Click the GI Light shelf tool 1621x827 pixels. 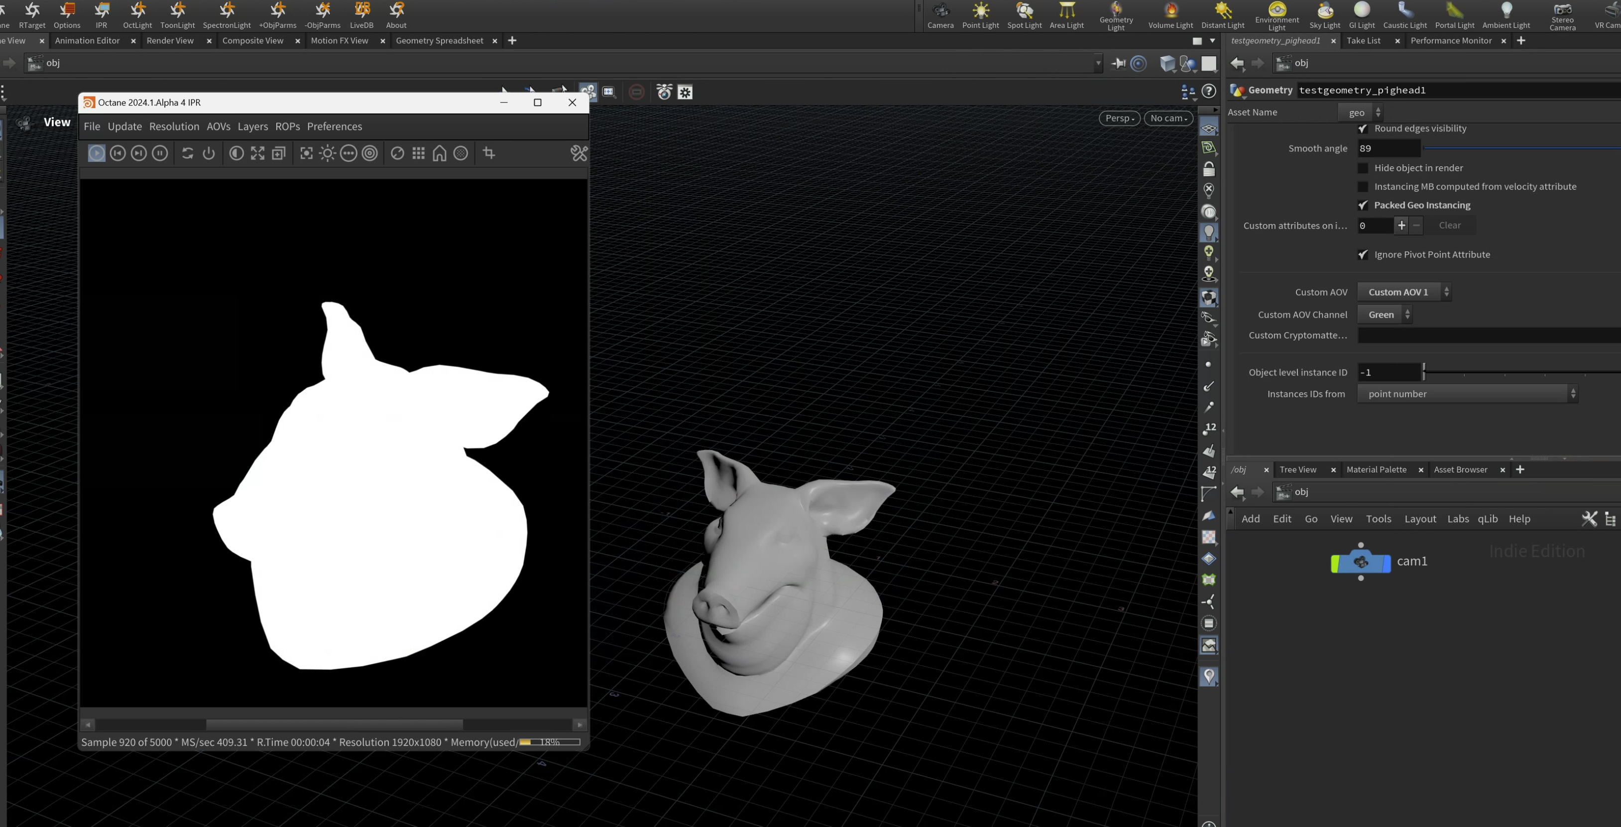click(x=1362, y=15)
